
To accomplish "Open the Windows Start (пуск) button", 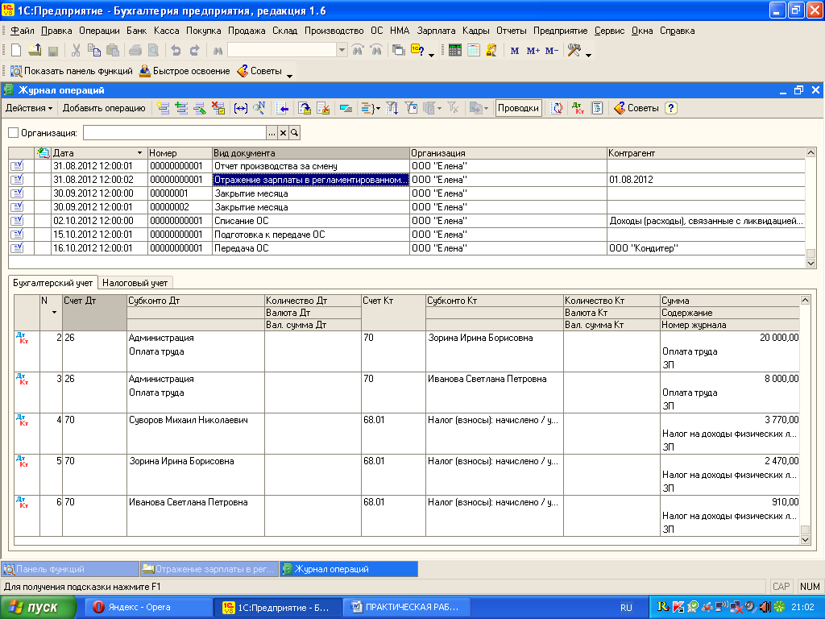I will (38, 608).
